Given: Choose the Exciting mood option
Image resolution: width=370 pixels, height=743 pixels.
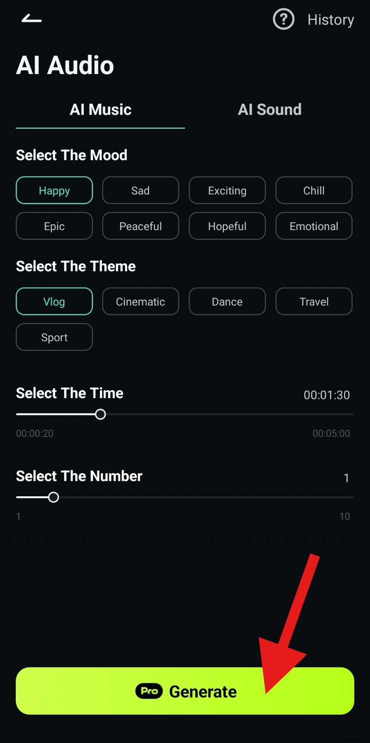Looking at the screenshot, I should (x=227, y=190).
